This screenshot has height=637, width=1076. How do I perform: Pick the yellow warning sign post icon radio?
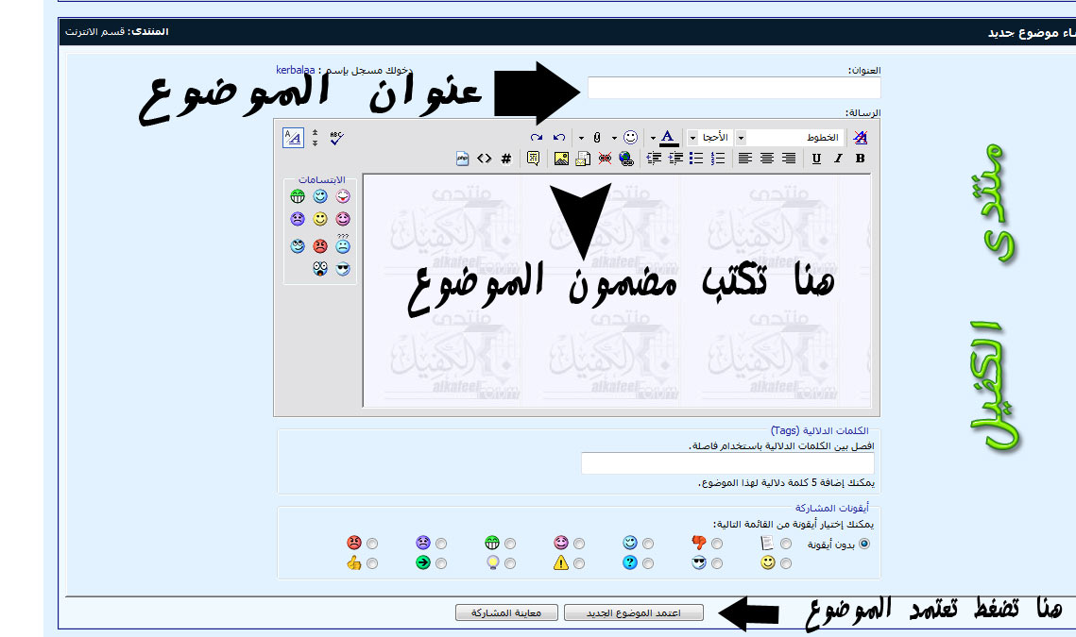(x=579, y=563)
